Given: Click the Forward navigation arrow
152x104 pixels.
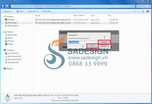Looking at the screenshot, I should point(7,6).
